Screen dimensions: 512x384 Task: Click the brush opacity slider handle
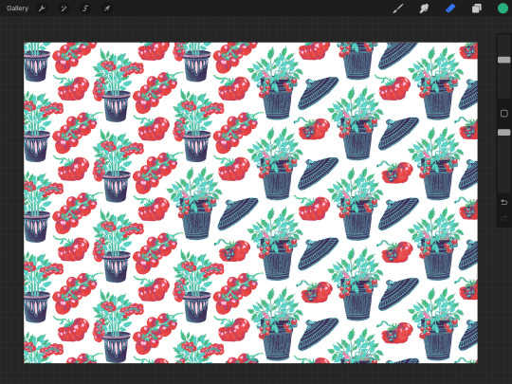tap(503, 132)
